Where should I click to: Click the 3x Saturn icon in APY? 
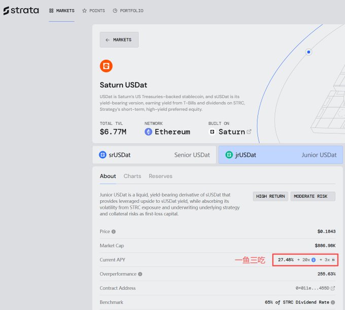(x=333, y=260)
